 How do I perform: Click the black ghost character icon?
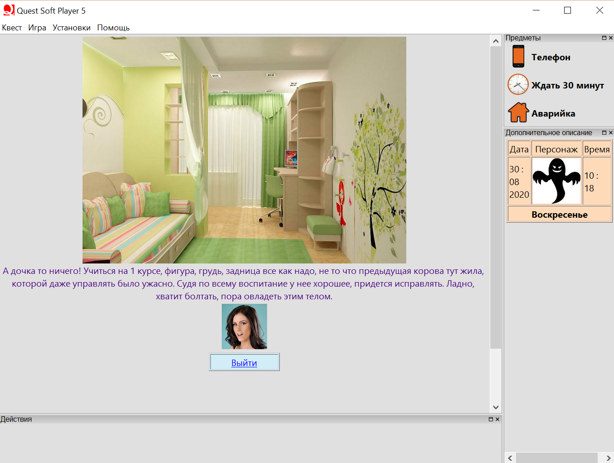click(x=556, y=181)
